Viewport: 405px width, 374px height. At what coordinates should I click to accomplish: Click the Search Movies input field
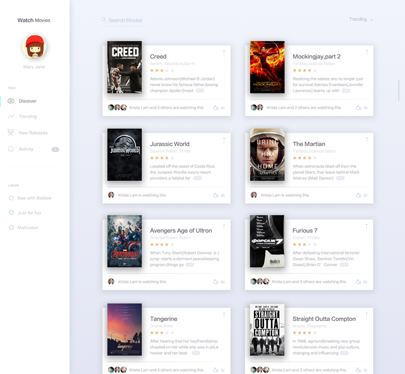123,21
